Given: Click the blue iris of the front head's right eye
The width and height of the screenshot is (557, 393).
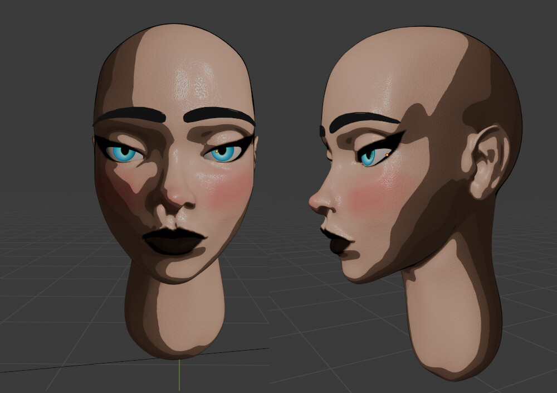Looking at the screenshot, I should point(222,154).
